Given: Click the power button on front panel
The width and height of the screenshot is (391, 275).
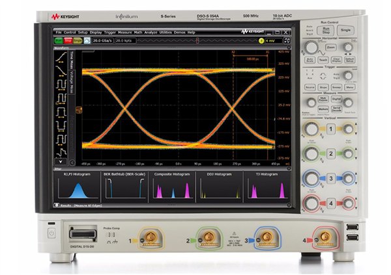Looking at the screenshot, I should coord(51,233).
